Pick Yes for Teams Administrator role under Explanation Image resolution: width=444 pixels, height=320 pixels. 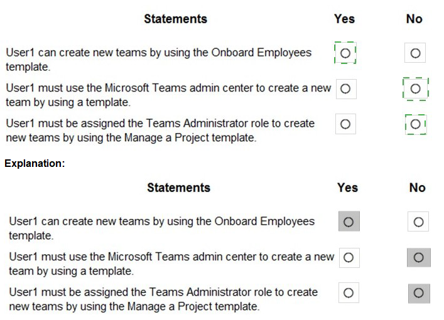click(349, 293)
